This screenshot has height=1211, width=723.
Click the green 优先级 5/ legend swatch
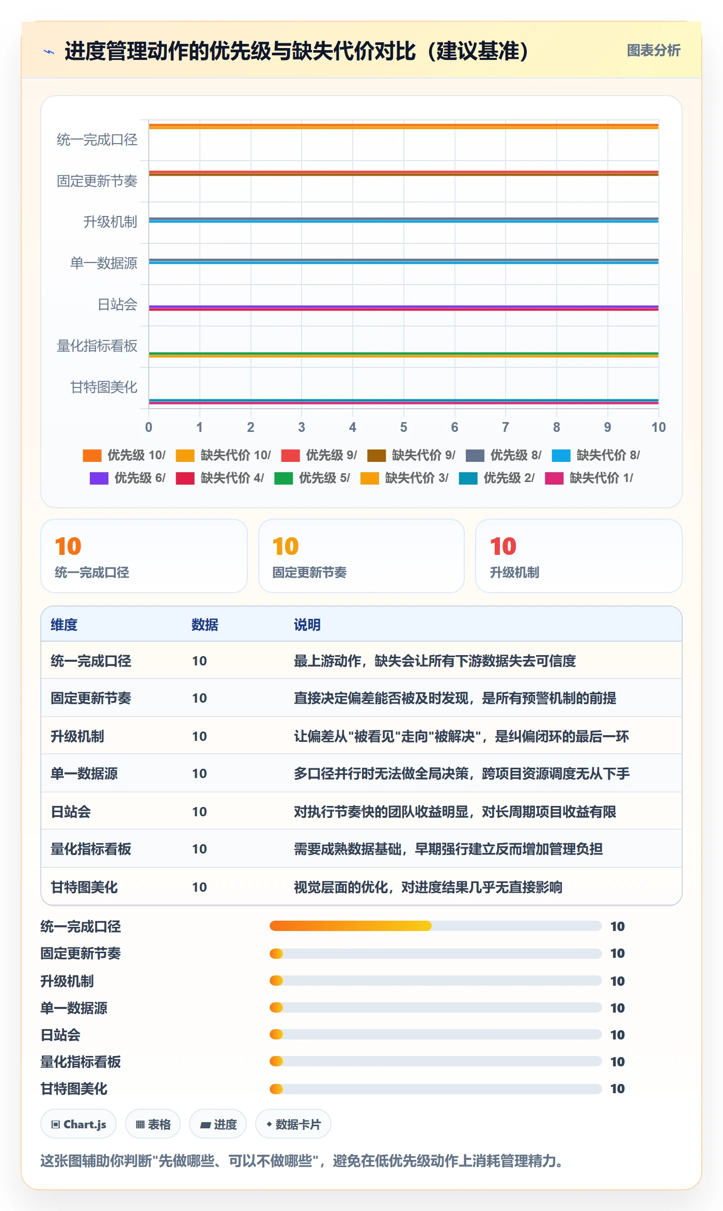pos(284,478)
